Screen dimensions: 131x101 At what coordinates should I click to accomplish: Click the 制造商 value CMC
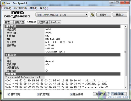point(47,36)
